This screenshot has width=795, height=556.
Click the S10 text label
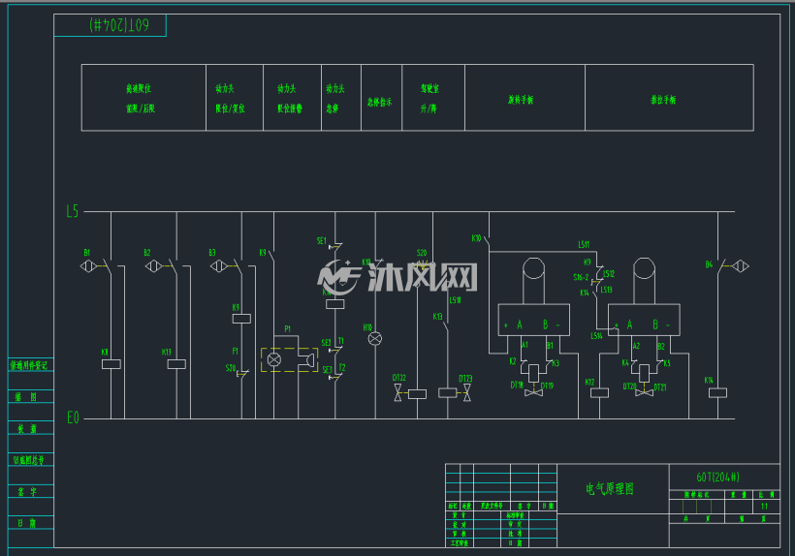(x=230, y=368)
